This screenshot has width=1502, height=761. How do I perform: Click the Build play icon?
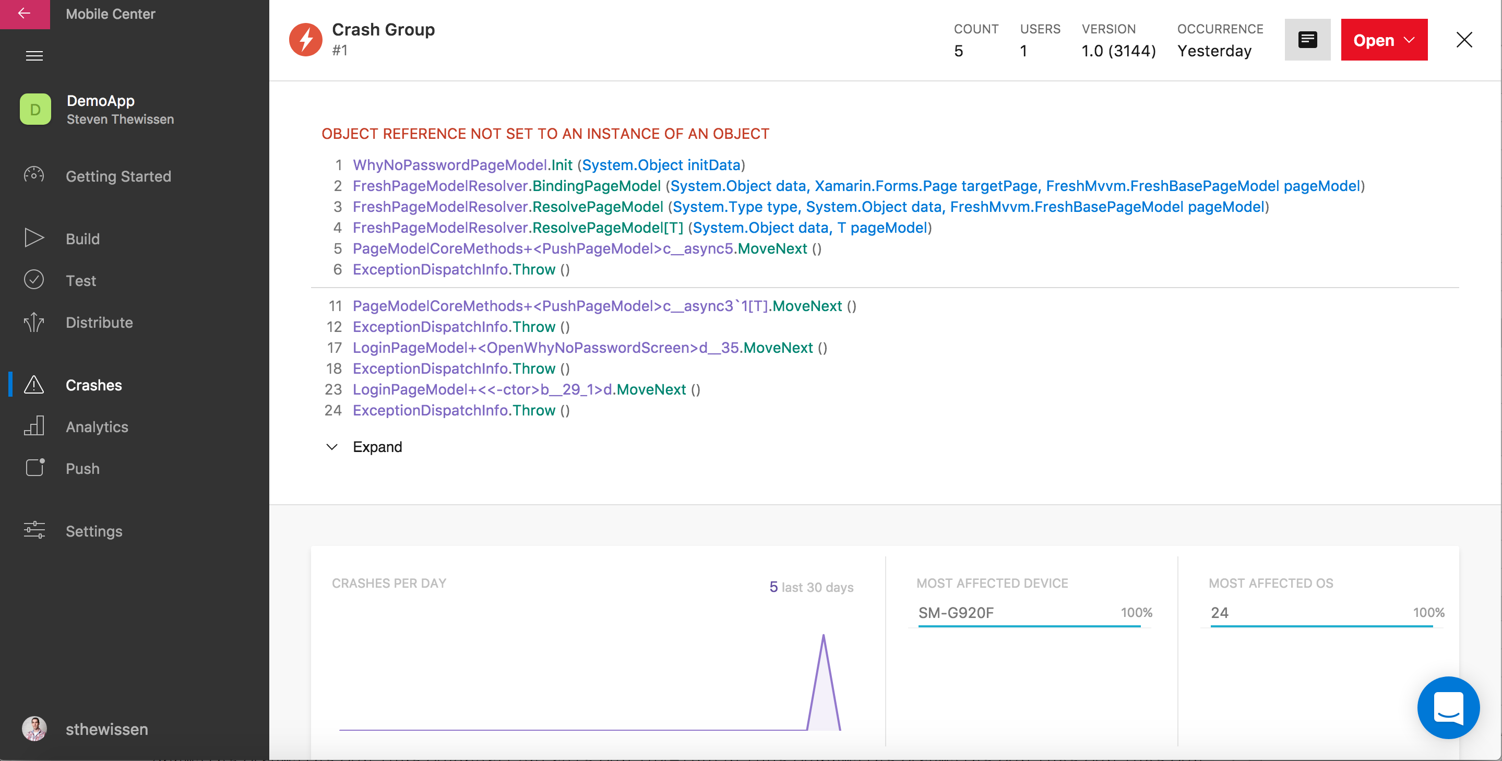click(x=34, y=238)
